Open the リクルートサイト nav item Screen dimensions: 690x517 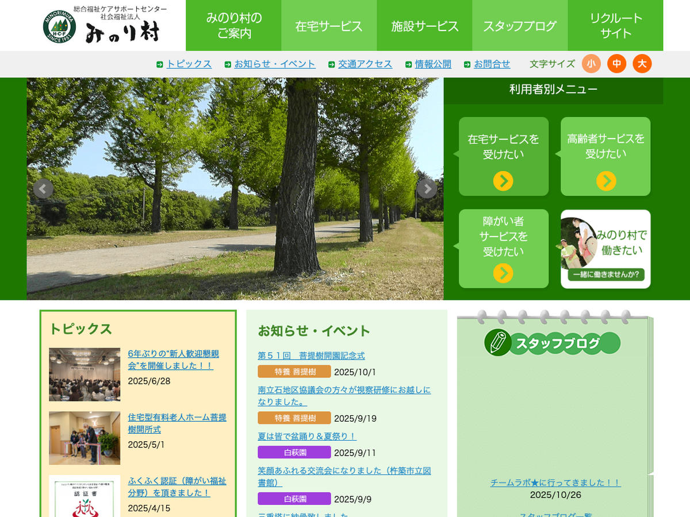(x=615, y=26)
